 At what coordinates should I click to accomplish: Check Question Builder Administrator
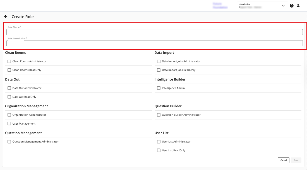(x=159, y=115)
